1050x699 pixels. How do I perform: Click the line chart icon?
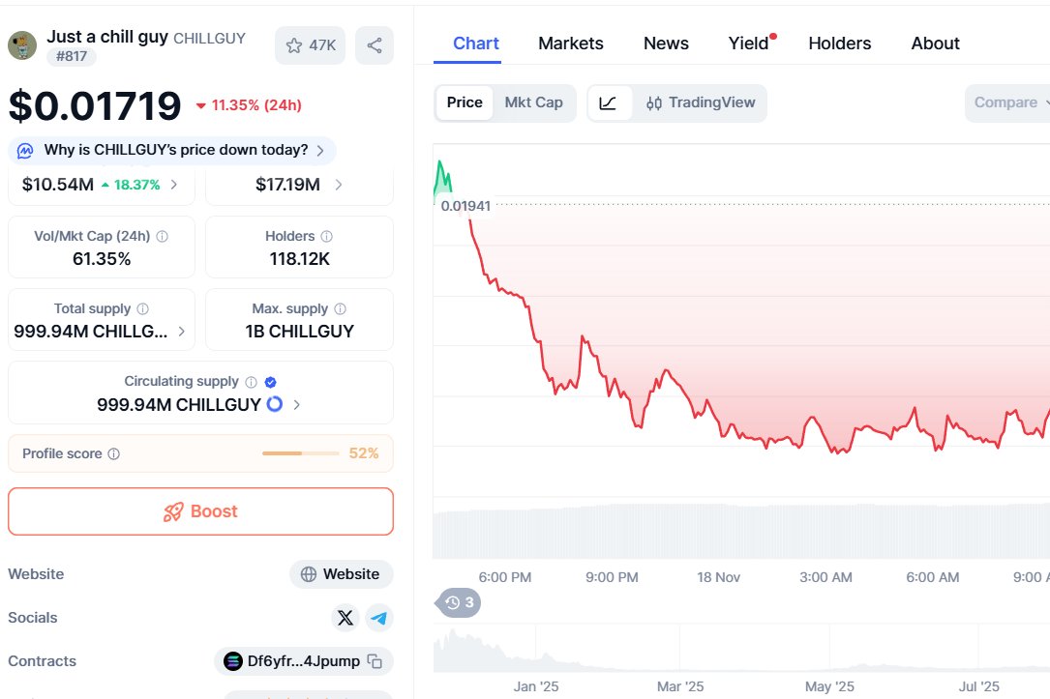[x=609, y=102]
